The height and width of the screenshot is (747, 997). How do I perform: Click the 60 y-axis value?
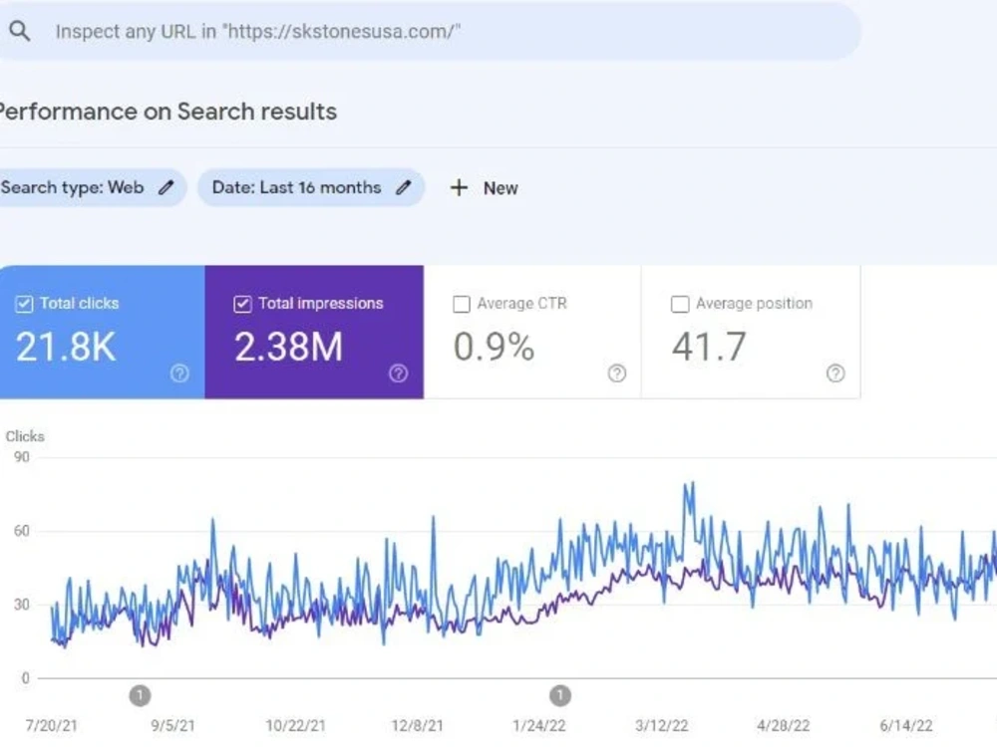click(x=22, y=531)
